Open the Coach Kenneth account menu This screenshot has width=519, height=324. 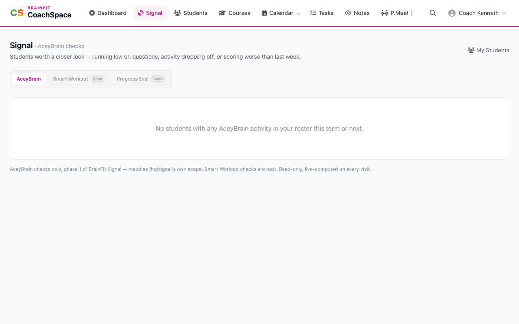coord(477,13)
